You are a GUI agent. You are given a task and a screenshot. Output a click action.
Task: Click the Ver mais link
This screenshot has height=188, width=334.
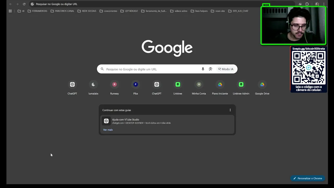coord(108,130)
